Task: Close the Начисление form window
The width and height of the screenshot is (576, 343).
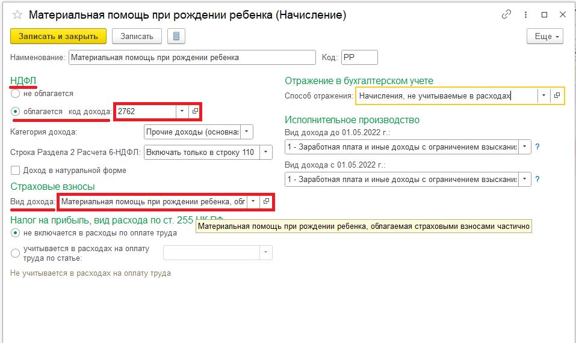Action: pyautogui.click(x=562, y=14)
